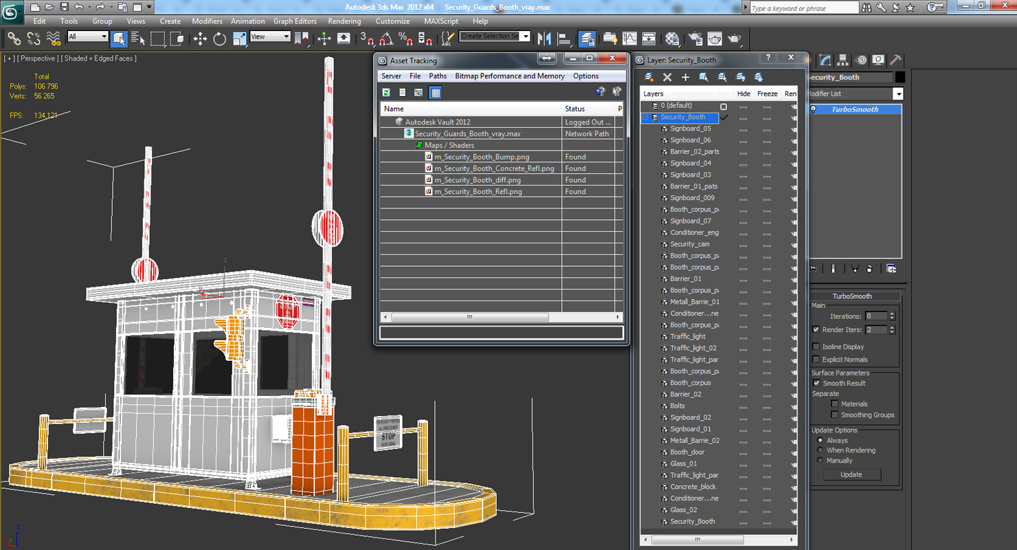Select the When Rendering radio option
Screen dimensions: 1017x550
820,450
